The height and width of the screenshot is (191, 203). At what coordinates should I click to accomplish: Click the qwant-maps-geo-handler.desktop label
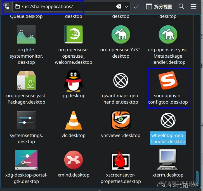point(121,99)
